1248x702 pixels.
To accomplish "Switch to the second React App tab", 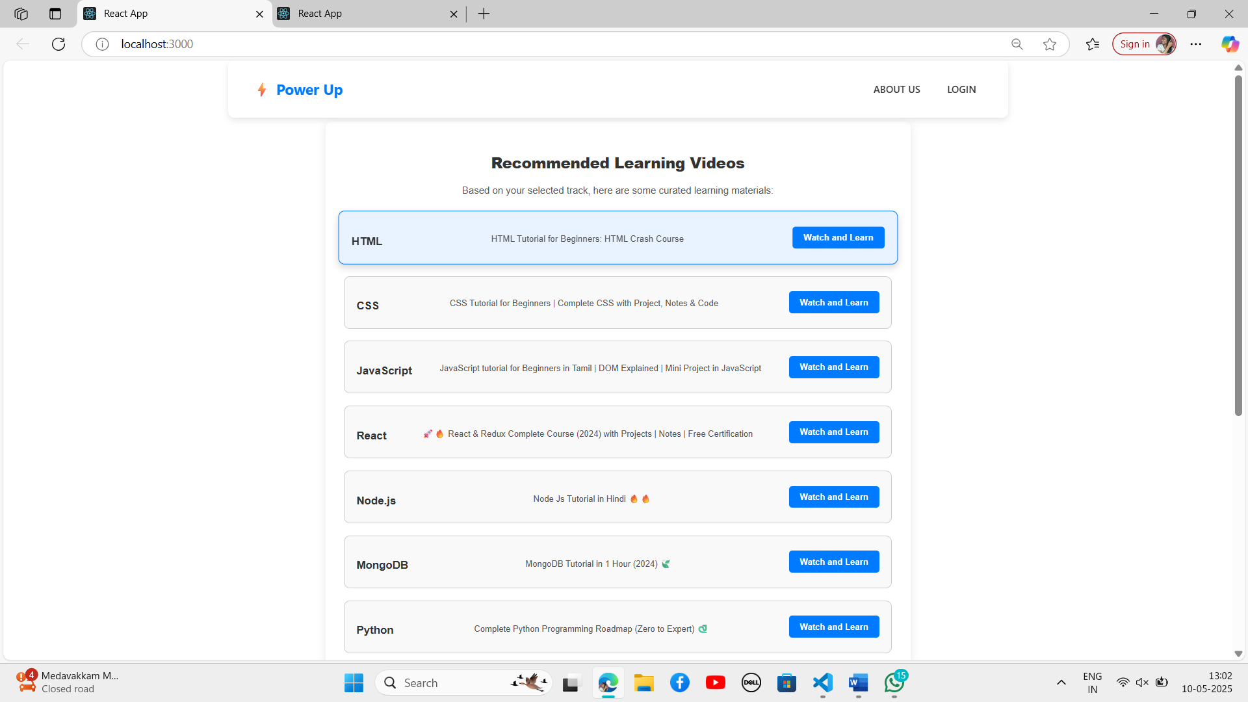I will pyautogui.click(x=367, y=14).
